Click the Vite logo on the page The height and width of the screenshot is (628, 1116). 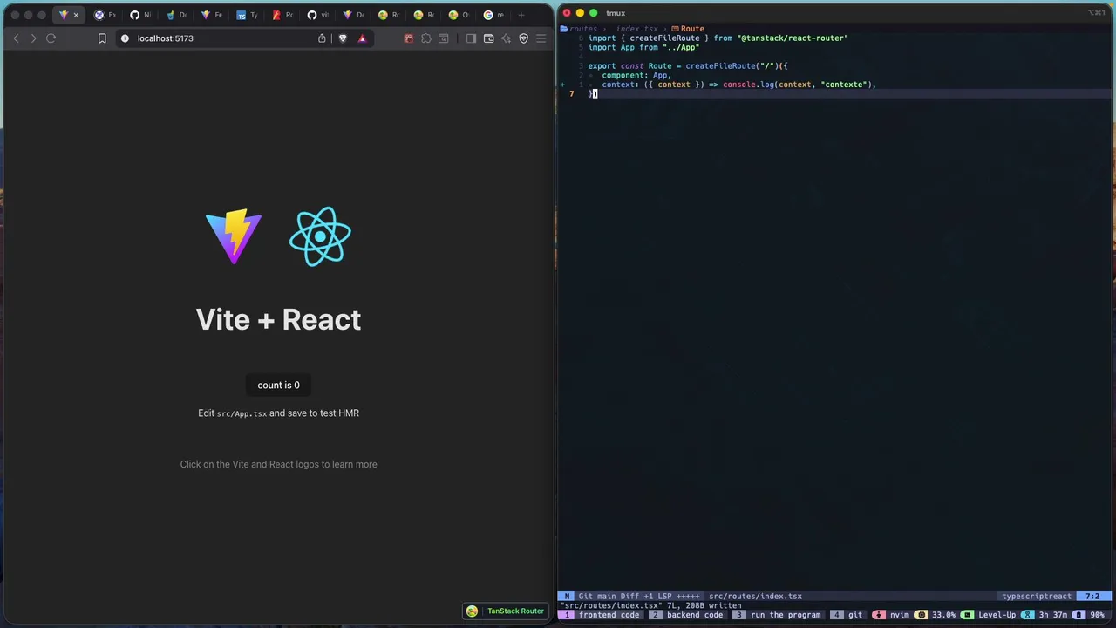click(x=234, y=235)
